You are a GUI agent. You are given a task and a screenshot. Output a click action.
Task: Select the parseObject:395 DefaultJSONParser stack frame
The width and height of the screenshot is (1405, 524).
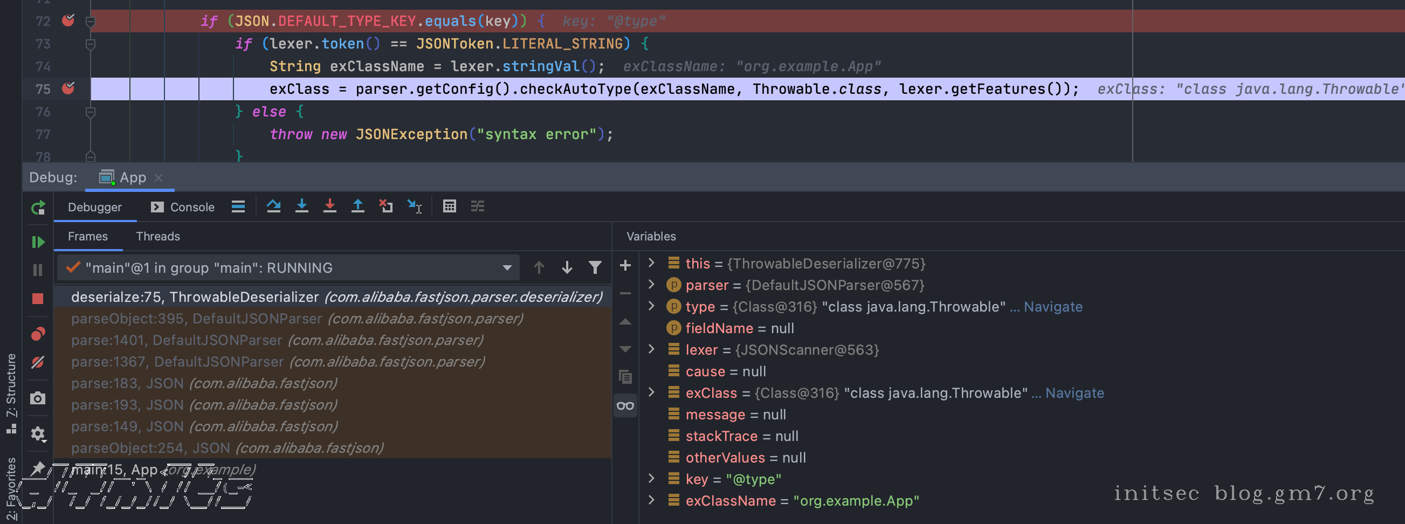click(297, 319)
